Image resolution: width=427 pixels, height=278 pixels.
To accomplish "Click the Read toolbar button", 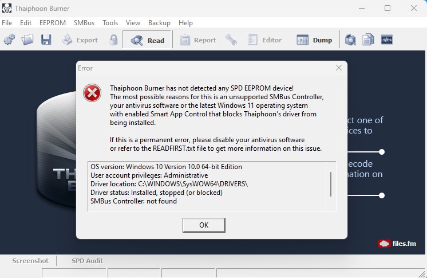I will (148, 40).
